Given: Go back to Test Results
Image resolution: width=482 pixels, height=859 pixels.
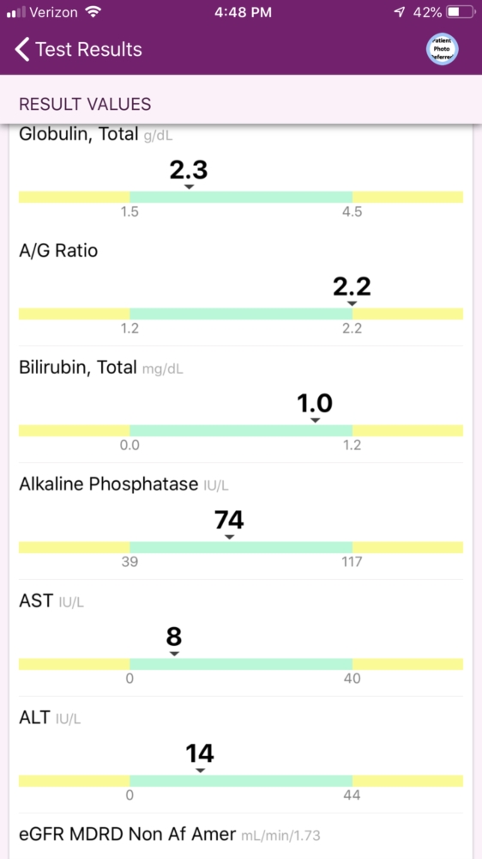Looking at the screenshot, I should [x=78, y=49].
